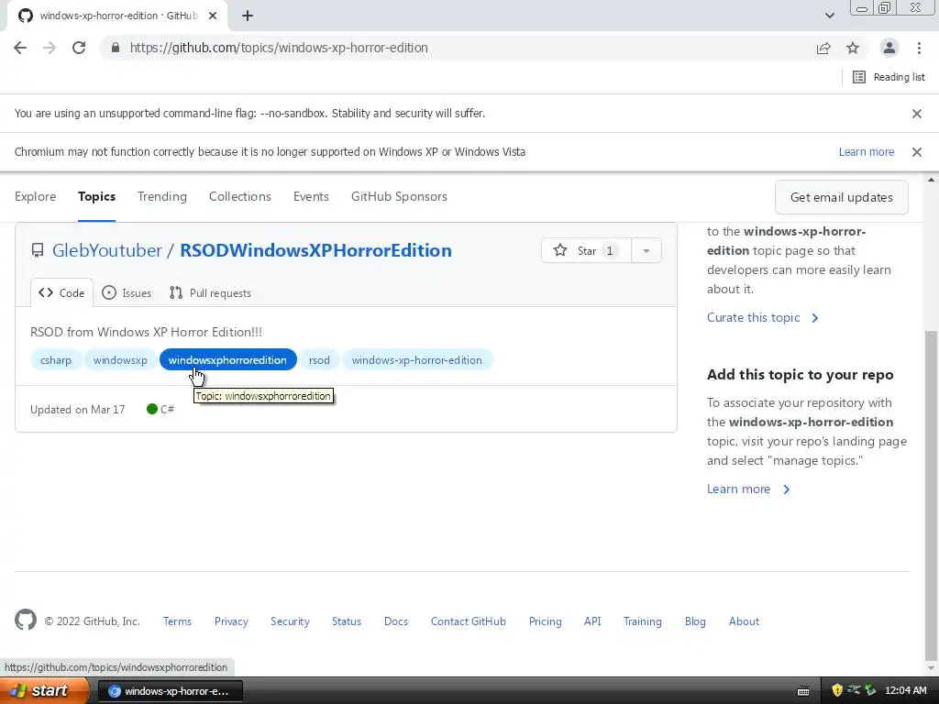Click the windows-xp-horror-edition topic tag
The height and width of the screenshot is (704, 939).
click(417, 359)
